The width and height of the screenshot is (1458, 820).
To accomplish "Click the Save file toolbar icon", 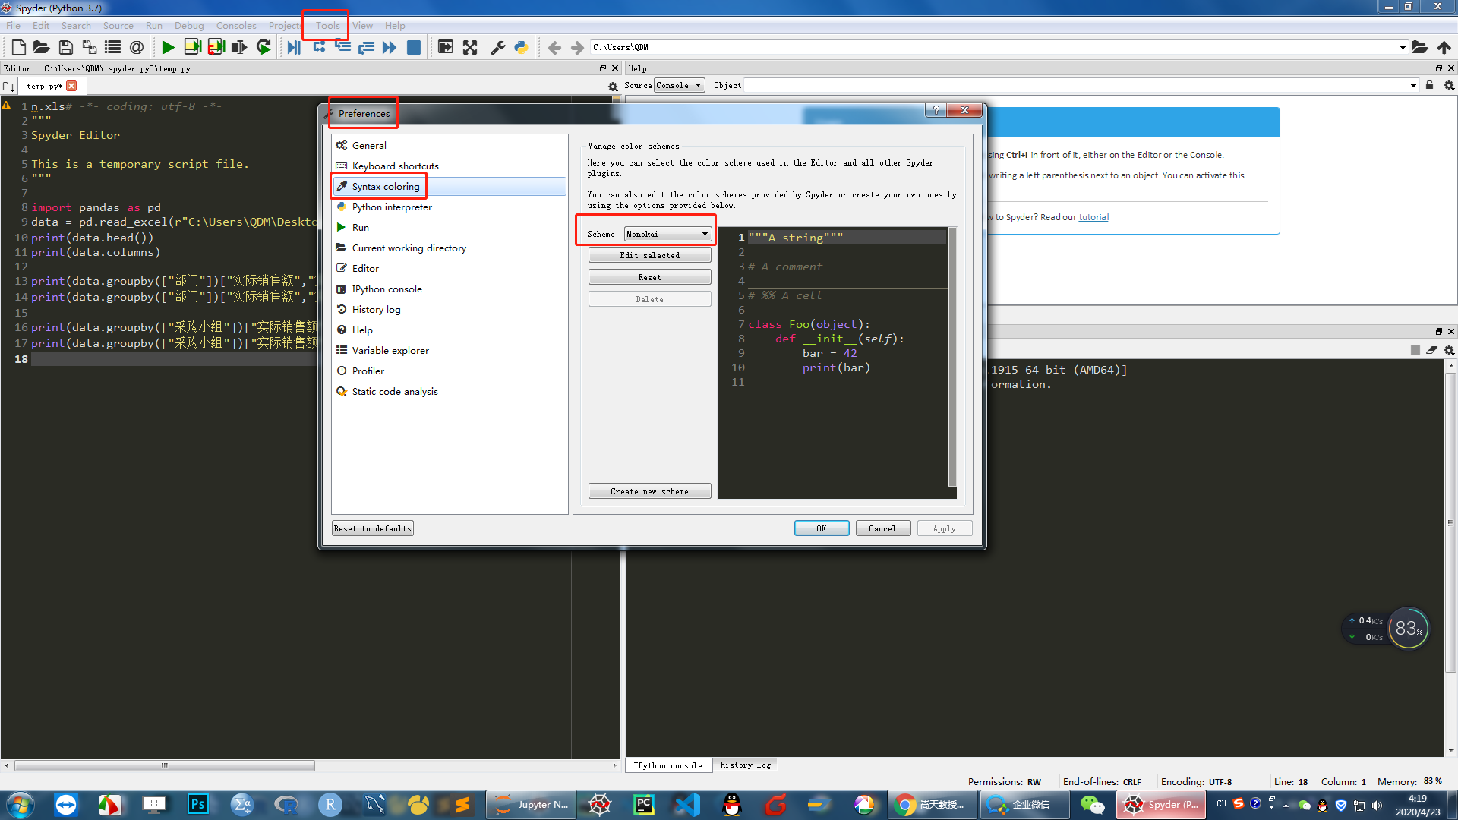I will coord(66,47).
